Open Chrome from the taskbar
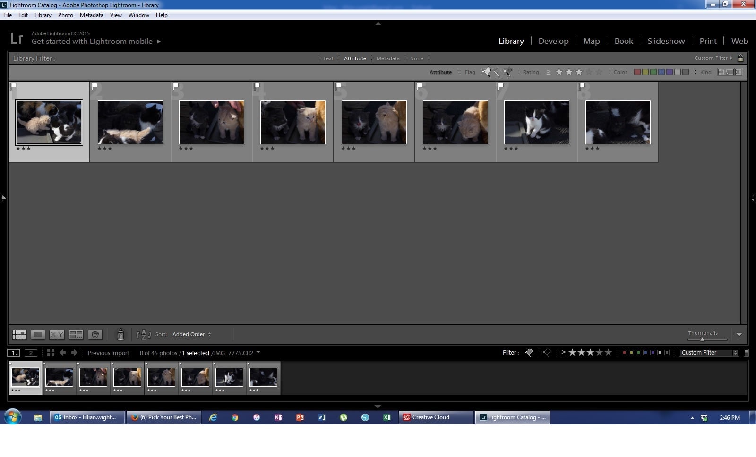The height and width of the screenshot is (457, 756). pyautogui.click(x=235, y=417)
